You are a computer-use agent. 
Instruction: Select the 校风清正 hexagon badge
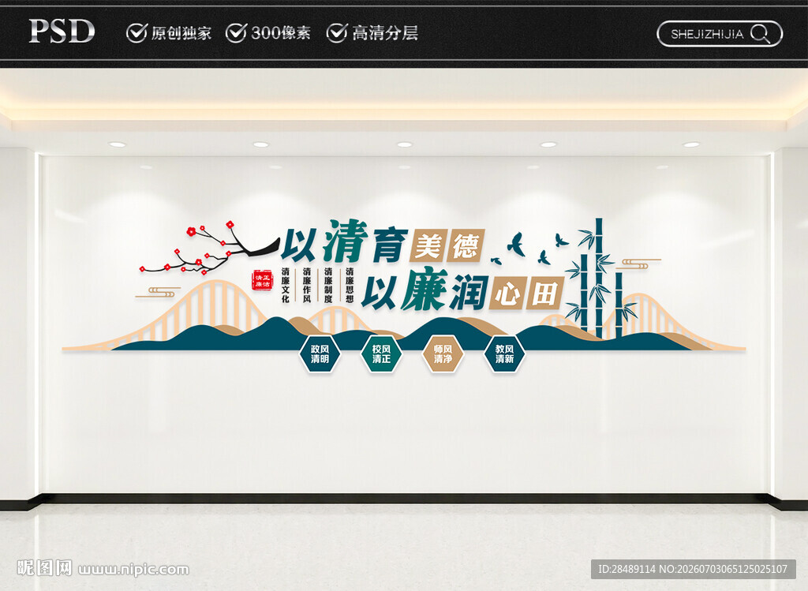tap(381, 354)
